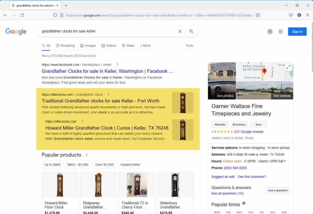Open the Google apps grid
Screen dimensions: 313x214
pyautogui.click(x=281, y=31)
